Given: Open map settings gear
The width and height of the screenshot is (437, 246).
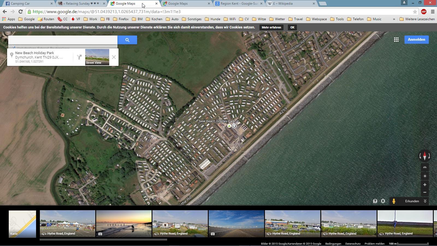Looking at the screenshot, I should click(x=383, y=201).
